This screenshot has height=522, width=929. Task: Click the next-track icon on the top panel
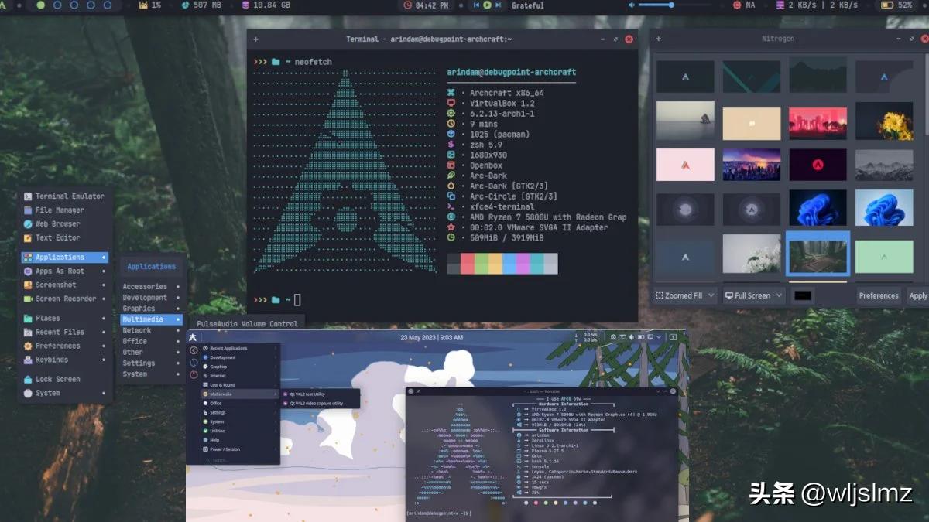(x=499, y=5)
